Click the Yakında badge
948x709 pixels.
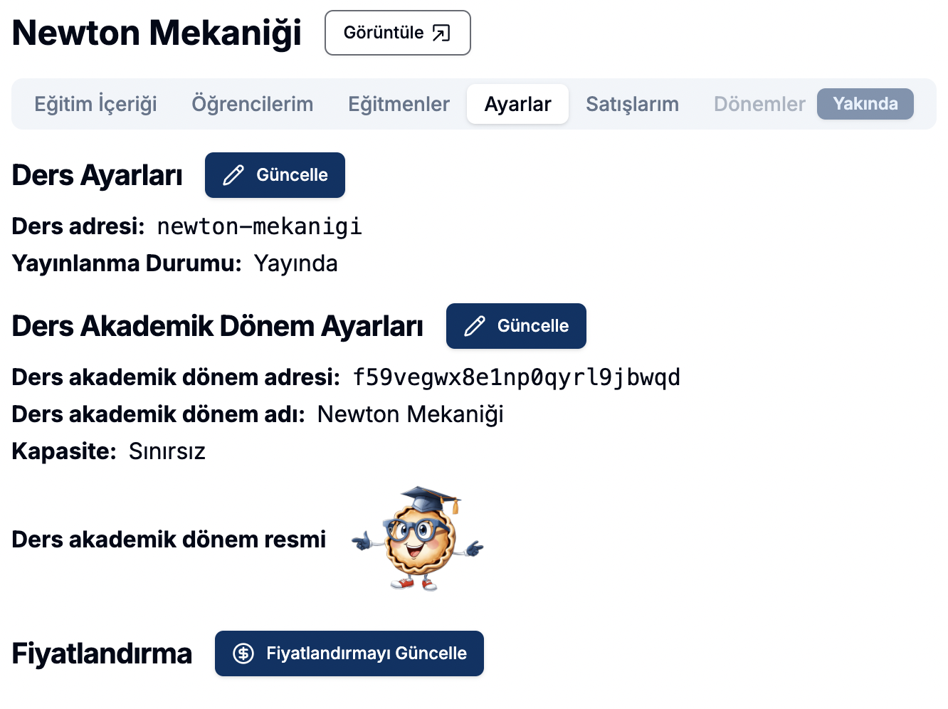click(865, 104)
